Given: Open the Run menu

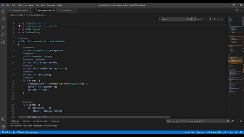Looking at the screenshot, I should point(43,5).
